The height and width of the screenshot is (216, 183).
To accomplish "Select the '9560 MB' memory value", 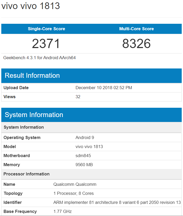I will pos(84,165).
